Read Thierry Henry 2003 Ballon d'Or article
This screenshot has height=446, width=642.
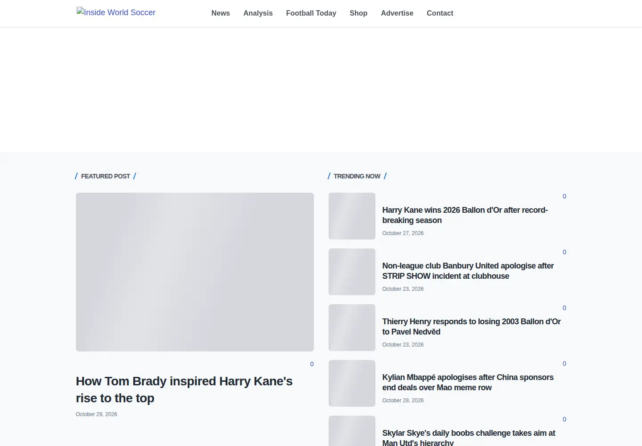tap(472, 326)
